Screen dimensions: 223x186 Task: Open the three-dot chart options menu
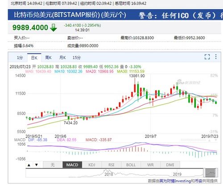(x=216, y=57)
